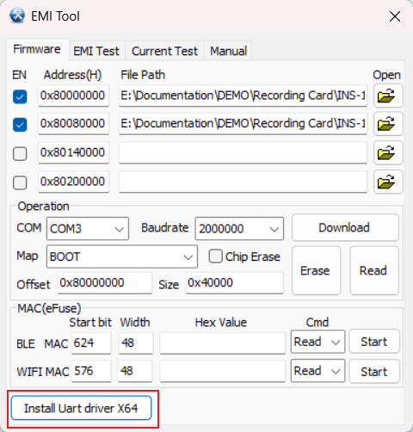Screen dimensions: 413x432
Task: Open the Manual tab
Action: (x=228, y=51)
